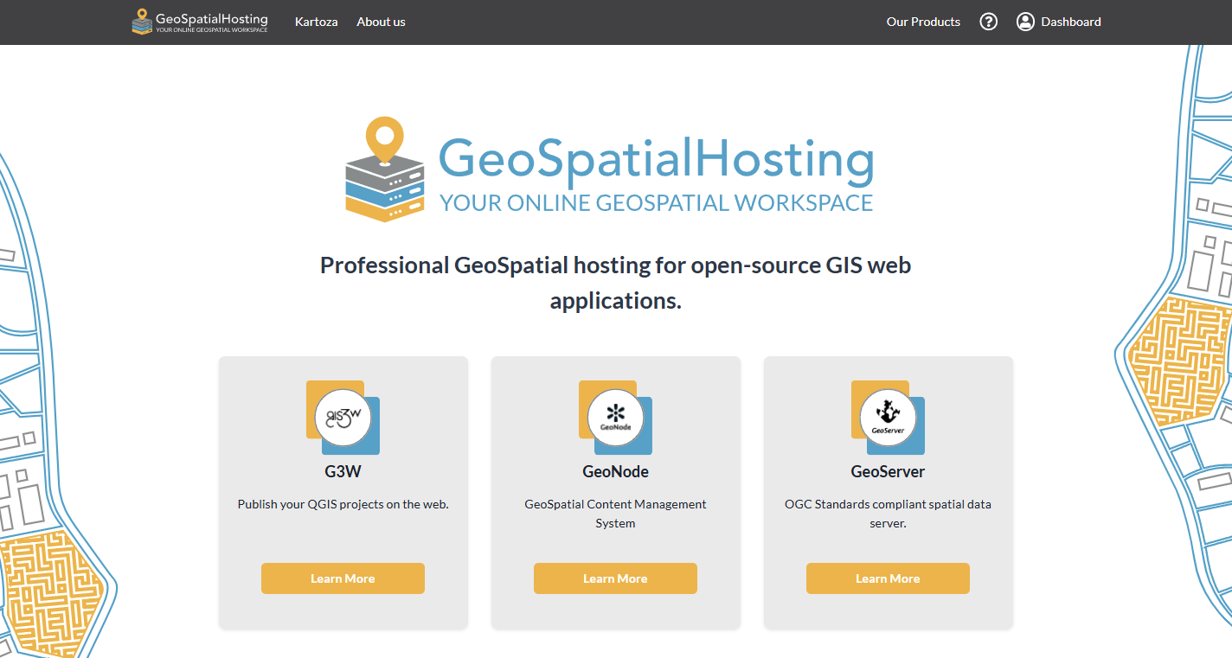Click the 'Professional GeoSpatial hosting' headline

click(615, 283)
